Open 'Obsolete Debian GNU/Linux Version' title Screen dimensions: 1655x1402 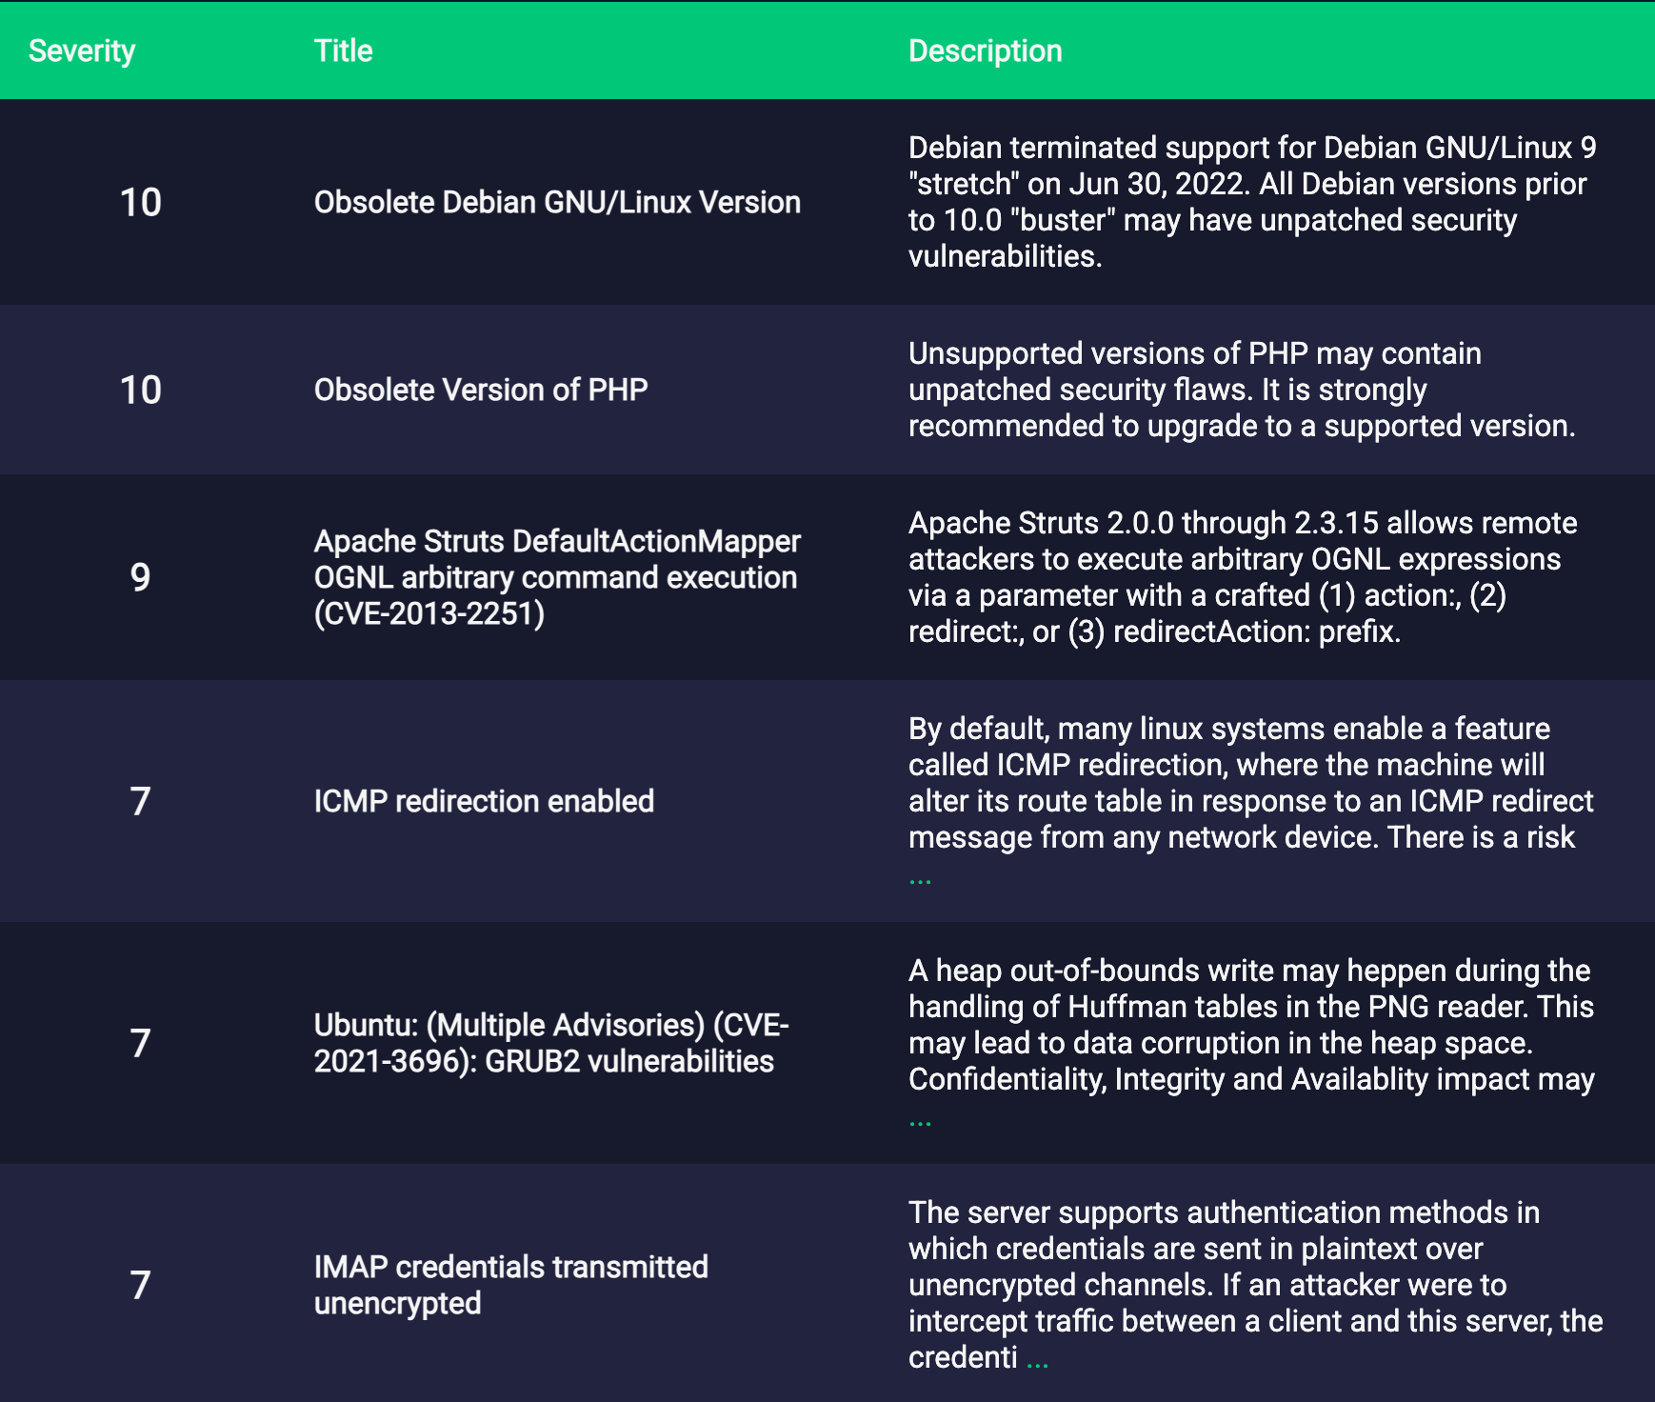pyautogui.click(x=557, y=202)
